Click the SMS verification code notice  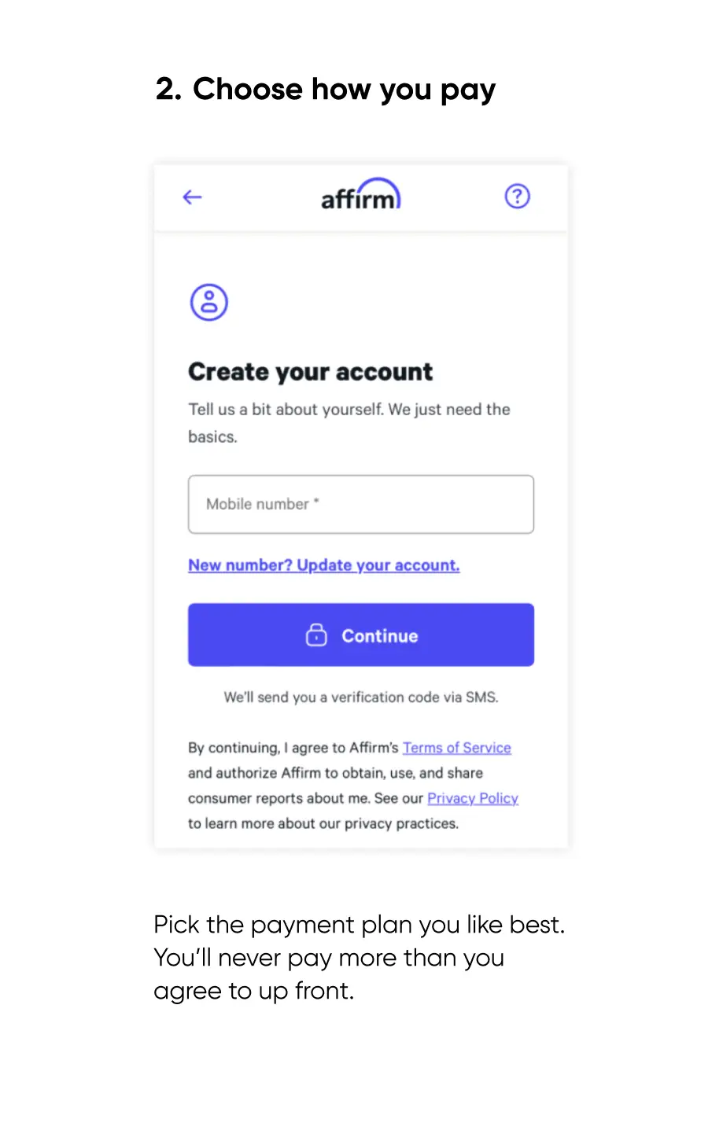pos(360,698)
